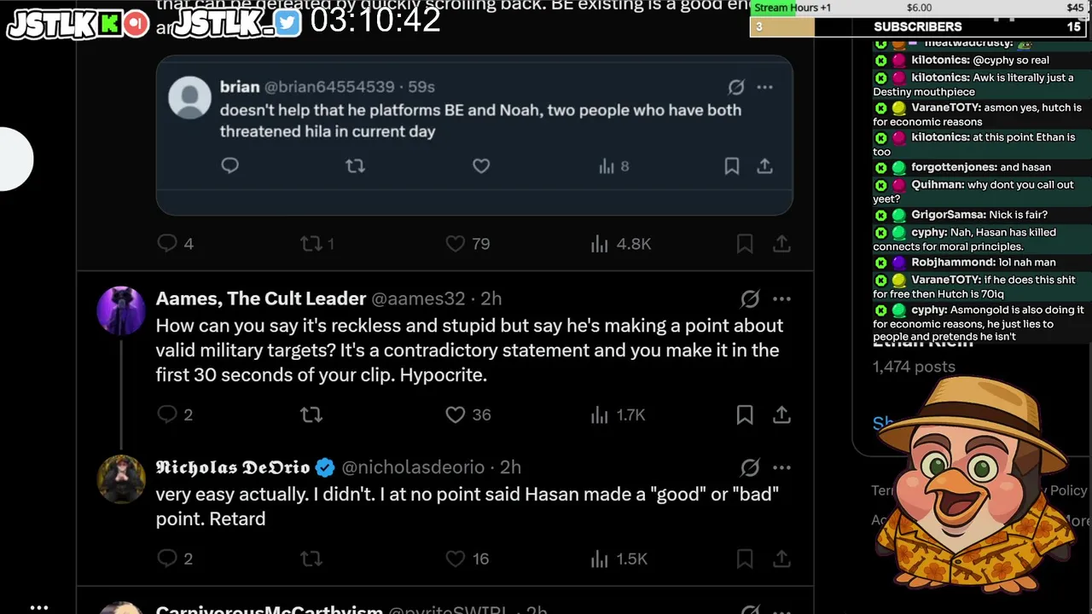
Task: Open replies on Nicholas DeOrio's tweet
Action: tap(175, 559)
